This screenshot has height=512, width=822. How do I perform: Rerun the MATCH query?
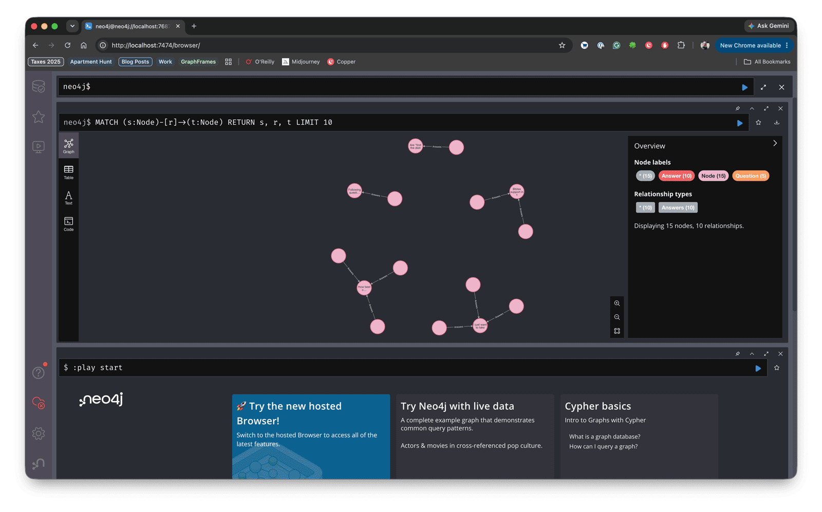pos(740,123)
